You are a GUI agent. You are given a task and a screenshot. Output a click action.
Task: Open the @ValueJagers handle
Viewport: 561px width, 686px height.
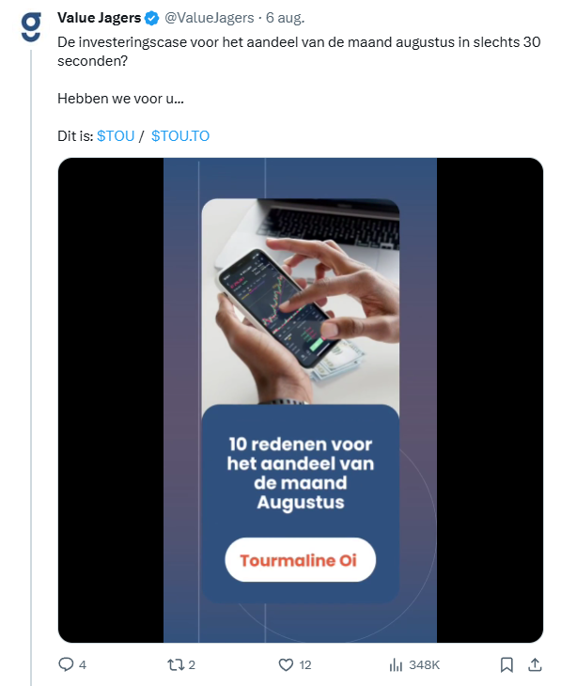210,18
